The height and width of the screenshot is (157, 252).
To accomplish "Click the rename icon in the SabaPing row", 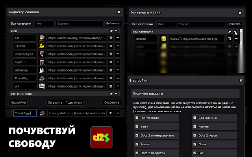I will [111, 70].
